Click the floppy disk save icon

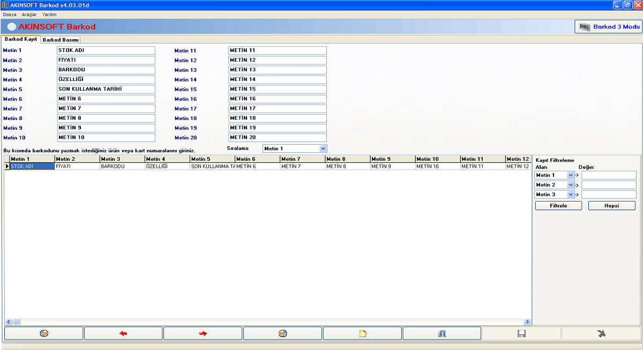[x=521, y=333]
